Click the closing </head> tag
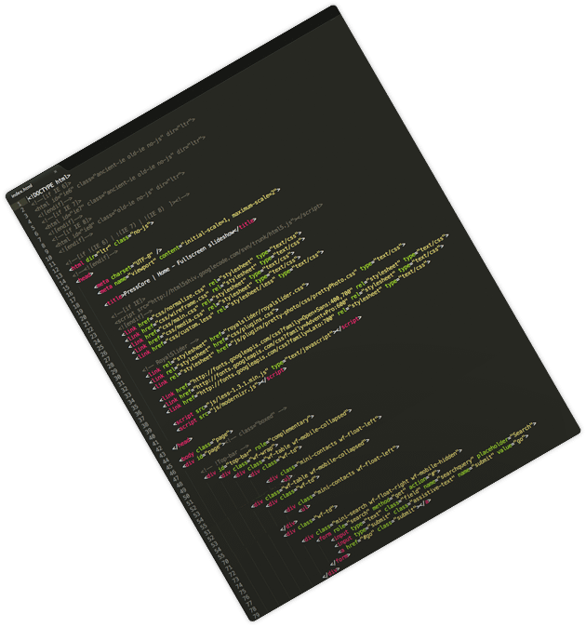Screen dimensions: 586x627 pos(182,443)
